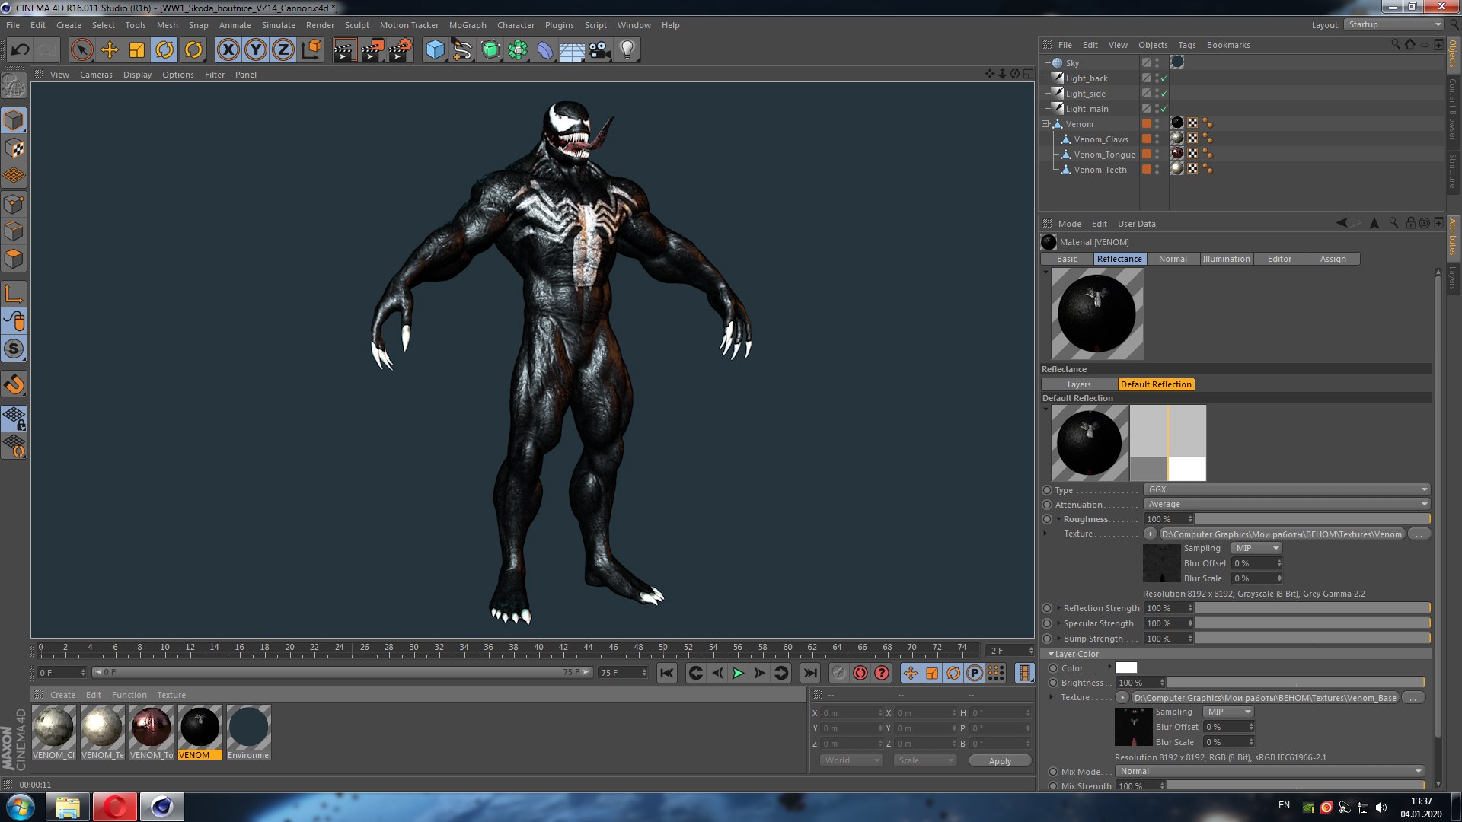This screenshot has width=1462, height=822.
Task: Click Make Editable icon in left toolbar
Action: (x=14, y=86)
